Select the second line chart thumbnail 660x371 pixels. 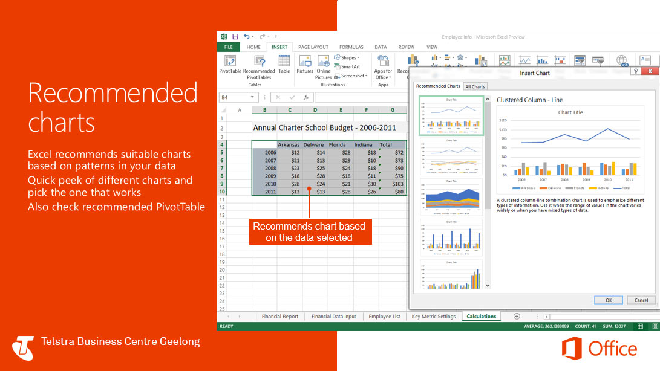[451, 156]
